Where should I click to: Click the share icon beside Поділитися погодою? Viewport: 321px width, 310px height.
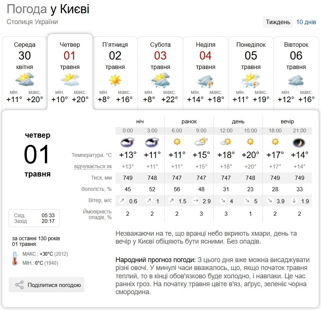click(19, 285)
